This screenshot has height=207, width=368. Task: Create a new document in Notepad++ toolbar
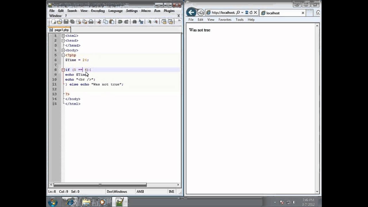pyautogui.click(x=53, y=22)
